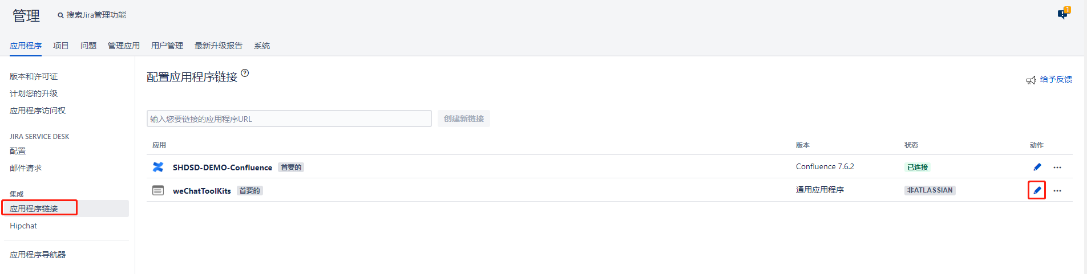This screenshot has height=274, width=1087.
Task: Click the Confluence application icon
Action: (x=158, y=167)
